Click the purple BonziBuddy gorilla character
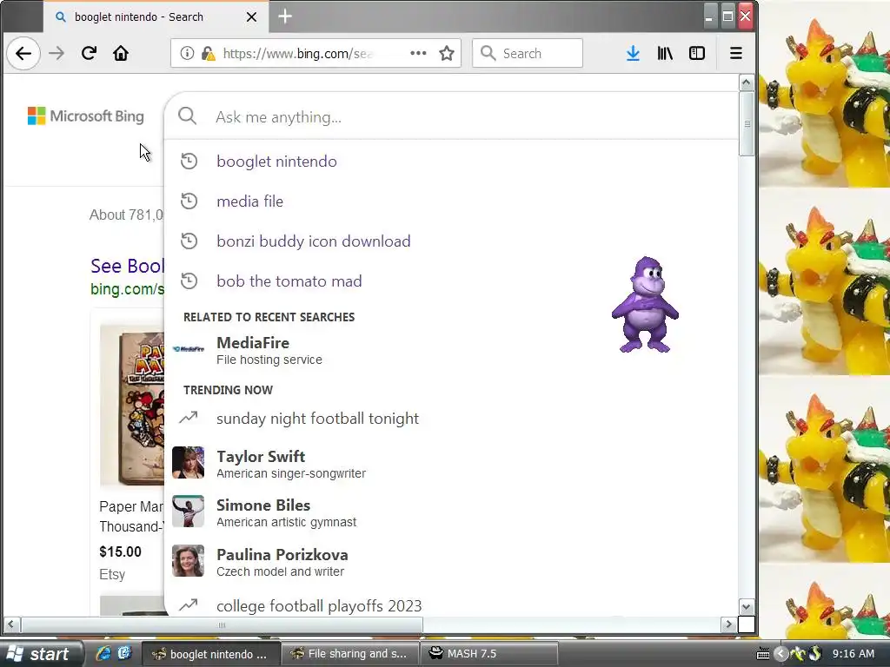 [645, 305]
